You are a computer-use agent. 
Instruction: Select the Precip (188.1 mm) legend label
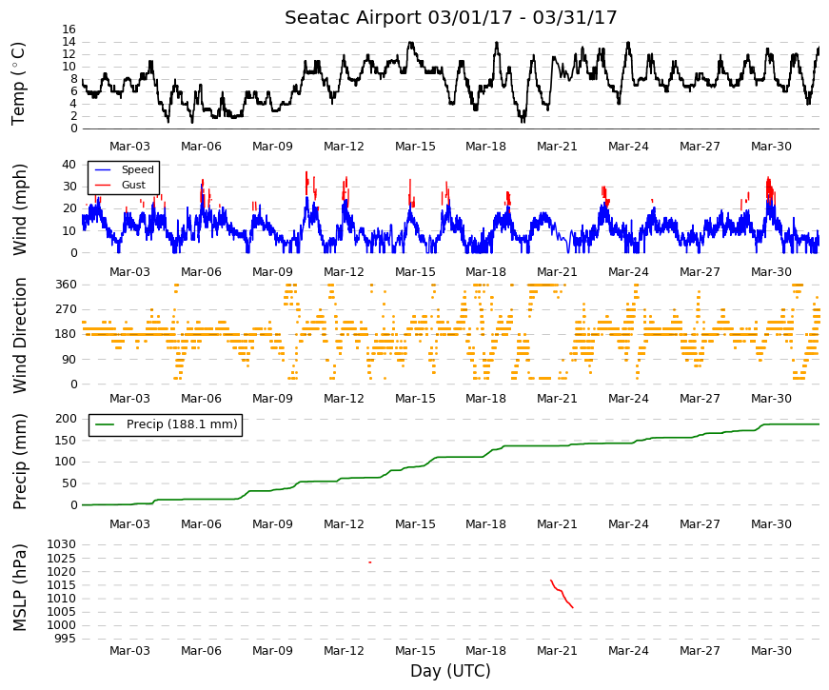coord(182,424)
